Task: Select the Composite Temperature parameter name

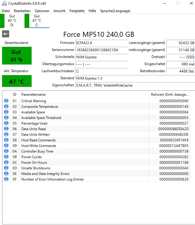Action: (x=40, y=107)
